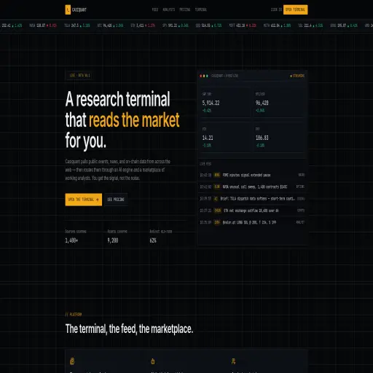Open the FOMC minutes feed item
Image resolution: width=373 pixels, height=373 pixels.
[252, 175]
